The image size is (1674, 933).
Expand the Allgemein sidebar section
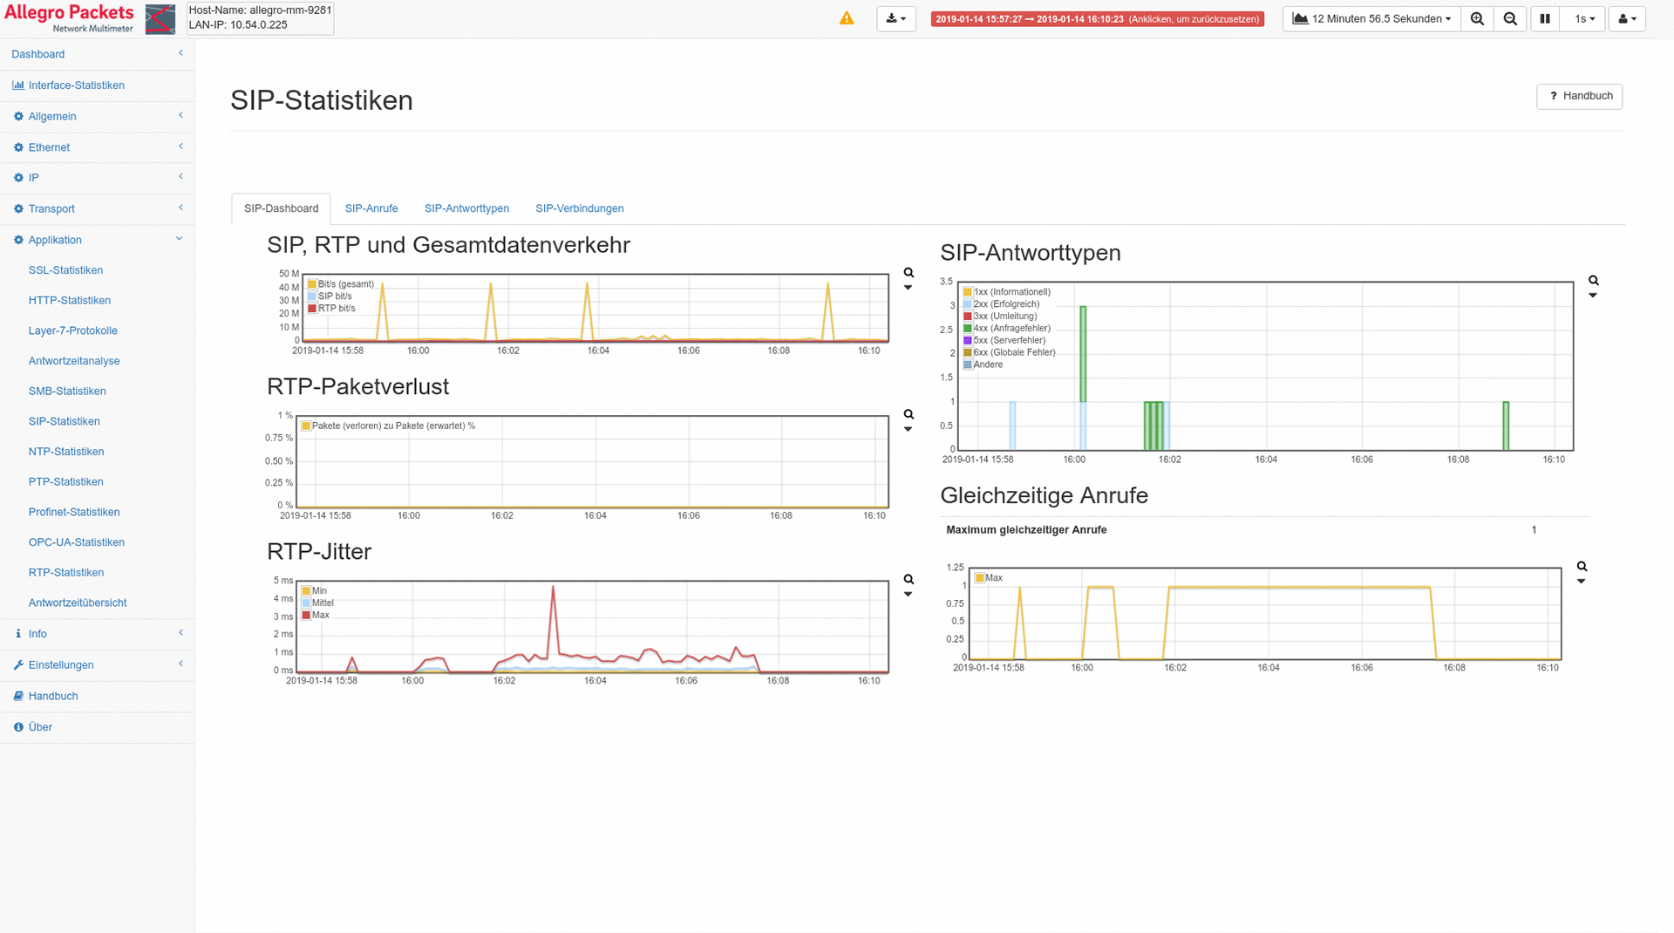[97, 116]
